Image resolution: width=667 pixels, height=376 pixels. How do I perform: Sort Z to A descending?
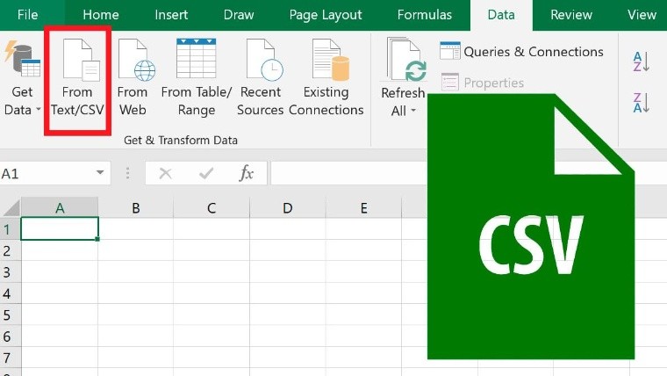click(642, 103)
